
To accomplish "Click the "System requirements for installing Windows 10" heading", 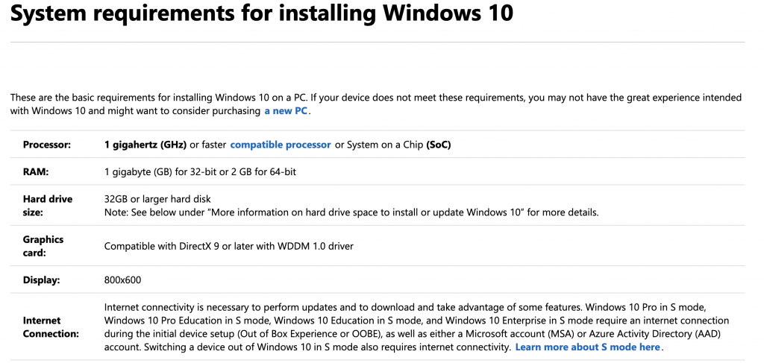I will pyautogui.click(x=262, y=14).
